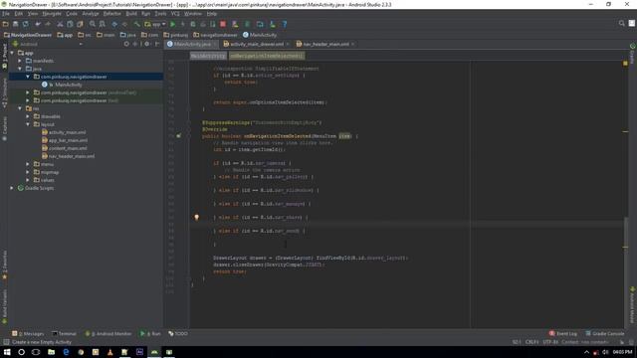Close the nav_header_main.xml tab
The image size is (637, 358).
[x=352, y=44]
